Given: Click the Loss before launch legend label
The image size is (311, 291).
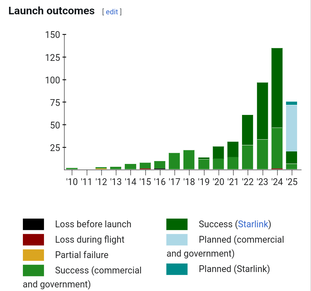Looking at the screenshot, I should 93,224.
